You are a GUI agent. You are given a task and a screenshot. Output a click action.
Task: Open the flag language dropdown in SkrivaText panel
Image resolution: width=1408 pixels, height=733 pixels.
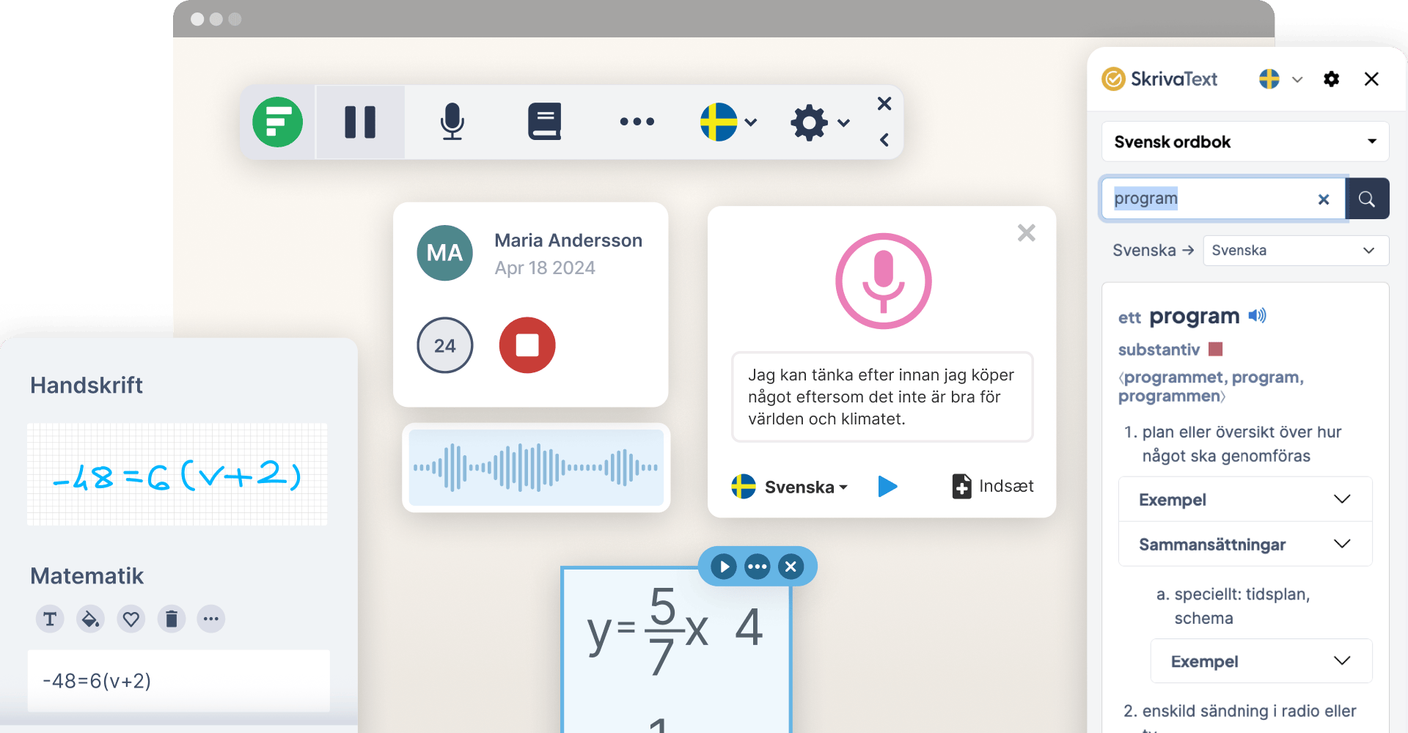(1280, 79)
